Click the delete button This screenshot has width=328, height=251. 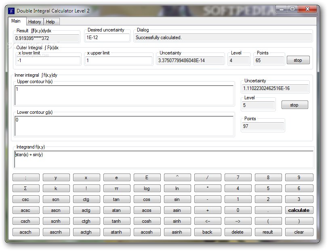238,232
